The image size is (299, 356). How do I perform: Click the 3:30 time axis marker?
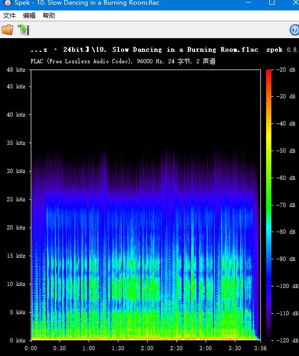pyautogui.click(x=235, y=348)
